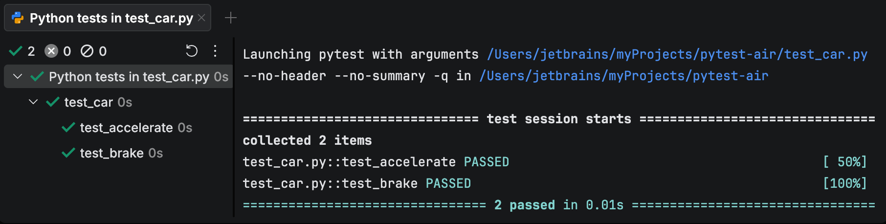Click the test_car.py::test_accelerate PASSED output line
The image size is (886, 224).
coord(376,162)
